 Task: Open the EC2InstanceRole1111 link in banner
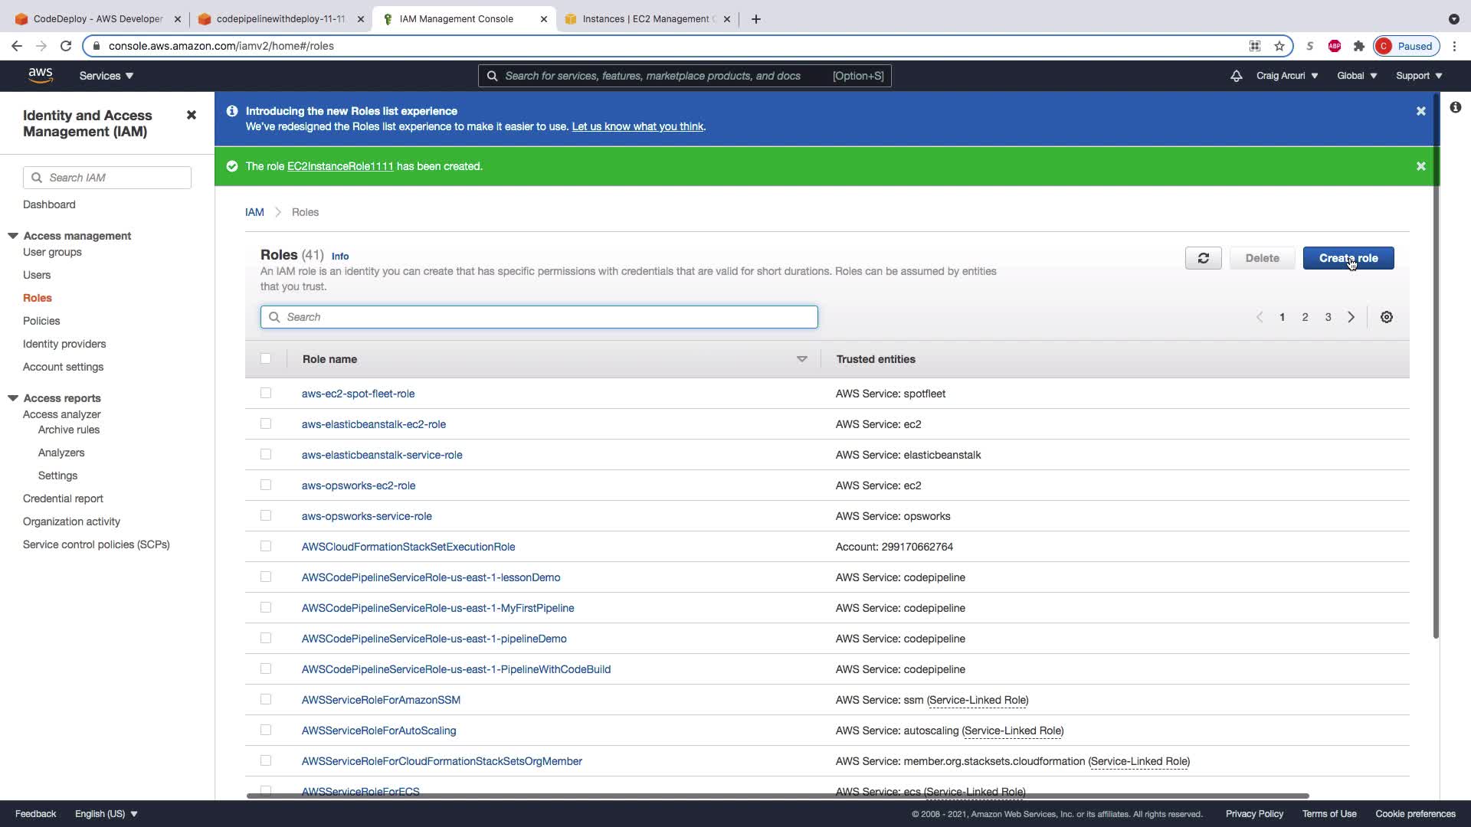point(339,166)
